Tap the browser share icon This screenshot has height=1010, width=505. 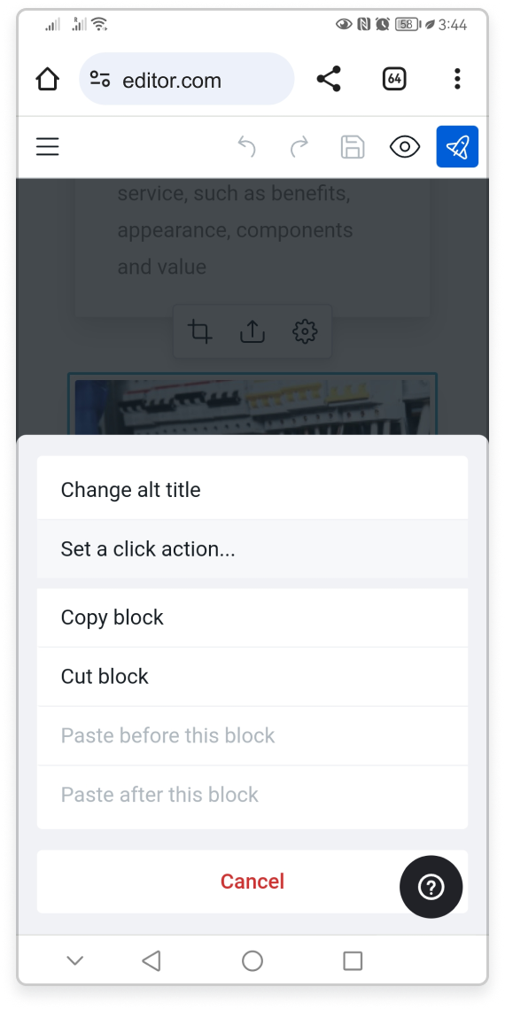[x=329, y=79]
